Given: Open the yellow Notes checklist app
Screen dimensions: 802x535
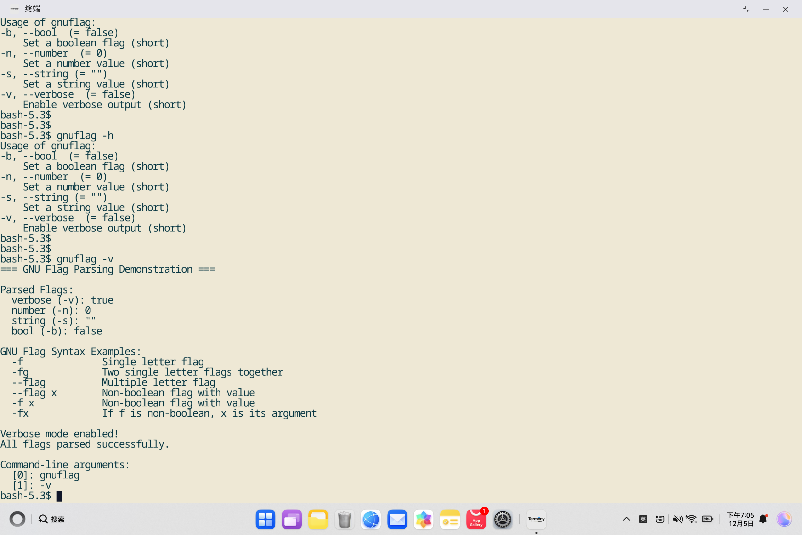Looking at the screenshot, I should [x=450, y=519].
